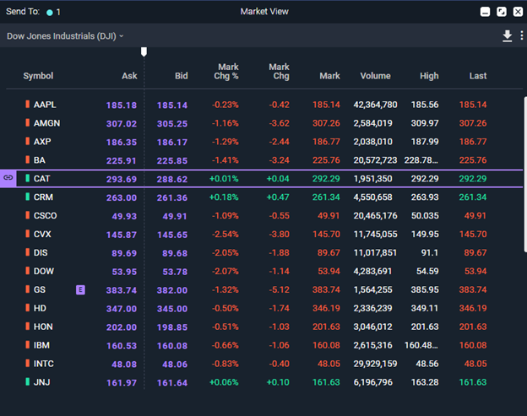Click the link icon on CAT row
This screenshot has height=416, width=527.
[8, 178]
